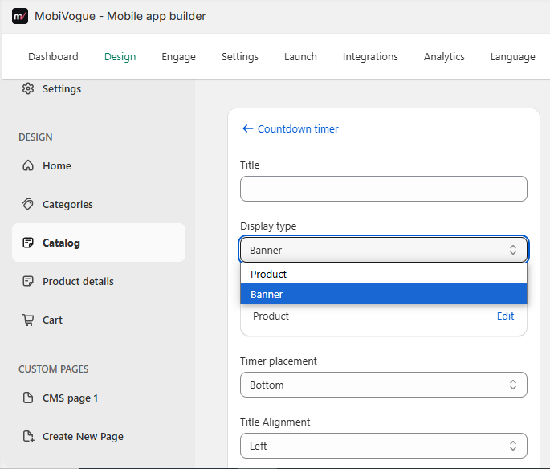Open Product details label in sidebar
Viewport: 550px width, 469px height.
click(78, 281)
